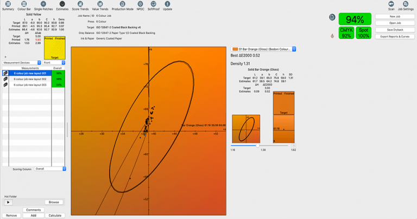The image size is (417, 219).
Task: Switch to Production Mode
Action: click(123, 5)
